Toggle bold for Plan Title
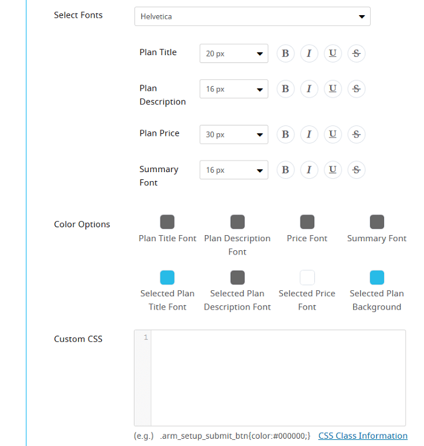Image resolution: width=424 pixels, height=446 pixels. click(285, 53)
